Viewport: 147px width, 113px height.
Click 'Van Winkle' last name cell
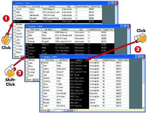[63, 94]
